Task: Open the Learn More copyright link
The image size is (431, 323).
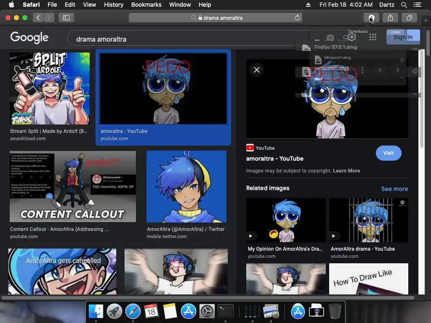Action: coord(346,171)
